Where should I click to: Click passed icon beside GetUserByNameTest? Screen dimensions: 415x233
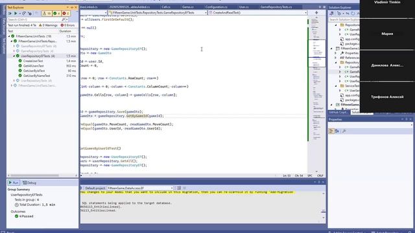20,76
